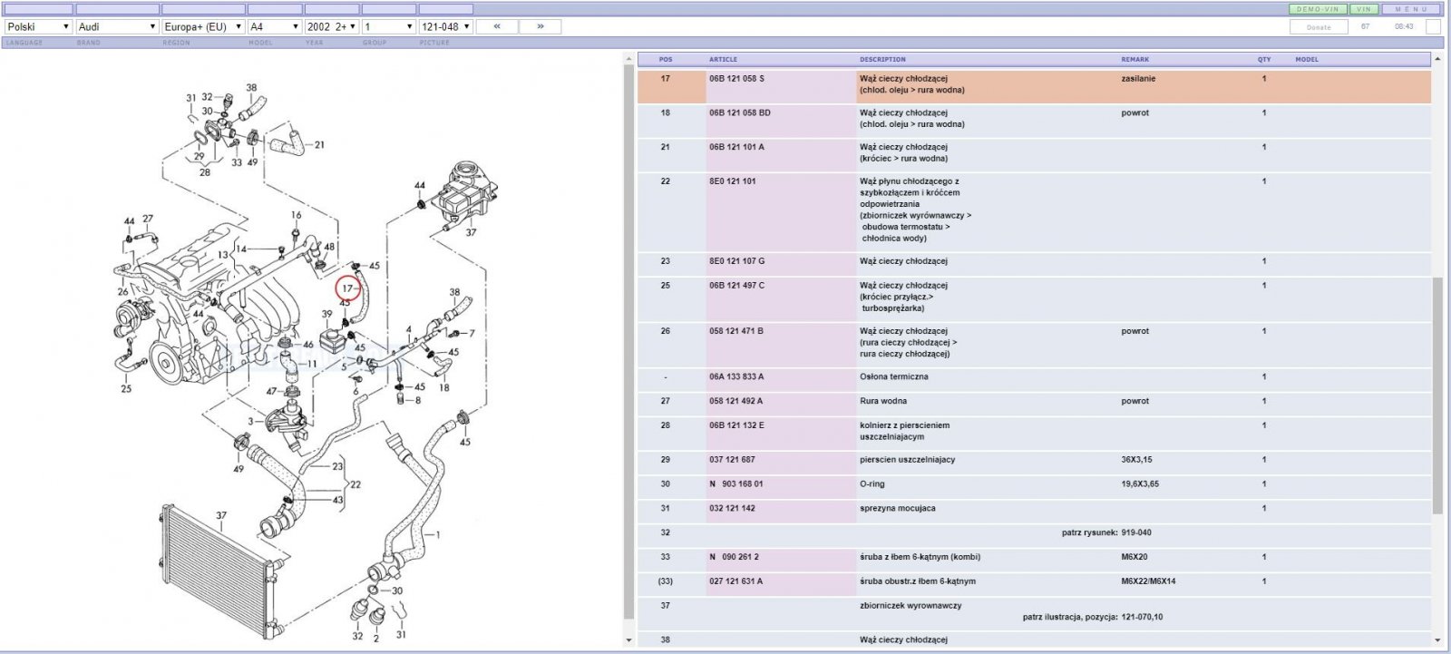1451x654 pixels.
Task: Click the parts list vertical scrollbar thumb
Action: [1436, 396]
